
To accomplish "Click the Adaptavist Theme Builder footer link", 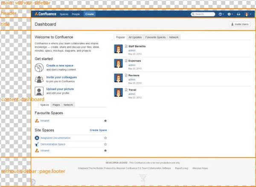I will pos(91,168).
